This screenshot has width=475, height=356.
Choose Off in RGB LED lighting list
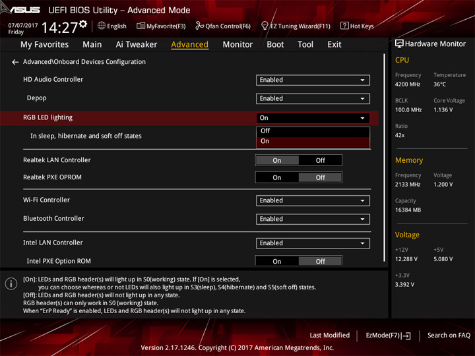[x=313, y=131]
